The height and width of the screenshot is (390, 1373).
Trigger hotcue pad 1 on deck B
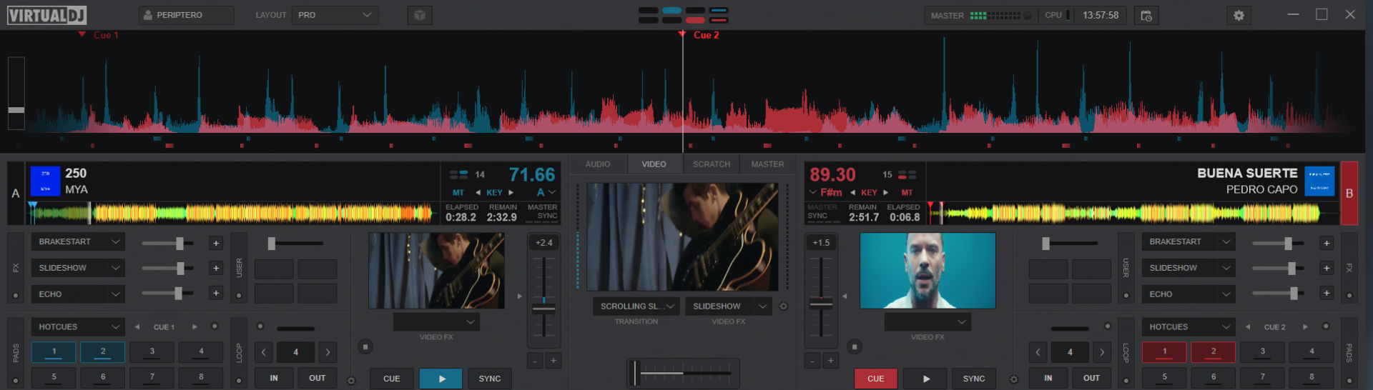pyautogui.click(x=1164, y=351)
